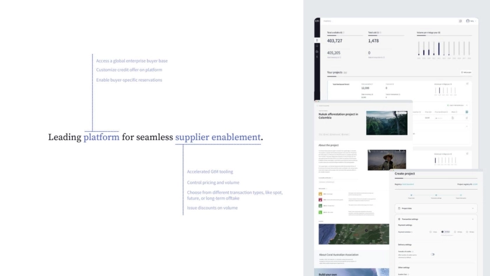
Task: Collapse the Transaction settings section
Action: coord(473,219)
